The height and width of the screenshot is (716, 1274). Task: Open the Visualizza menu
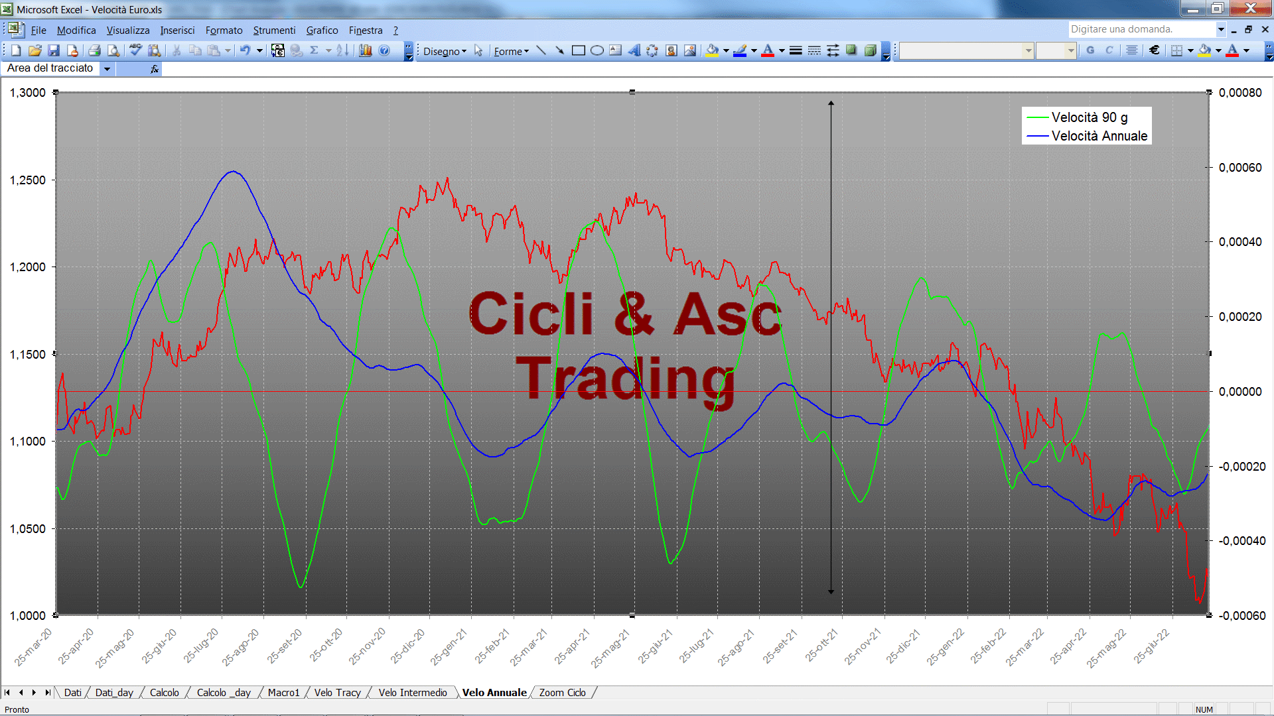click(128, 30)
